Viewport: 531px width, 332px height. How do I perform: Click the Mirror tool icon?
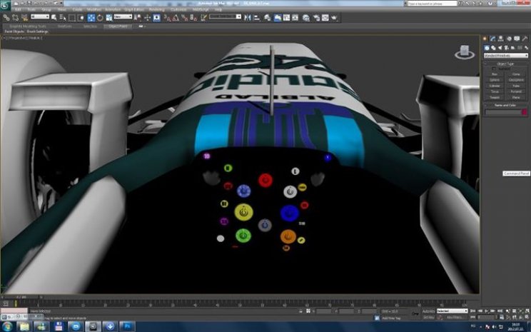tap(248, 18)
